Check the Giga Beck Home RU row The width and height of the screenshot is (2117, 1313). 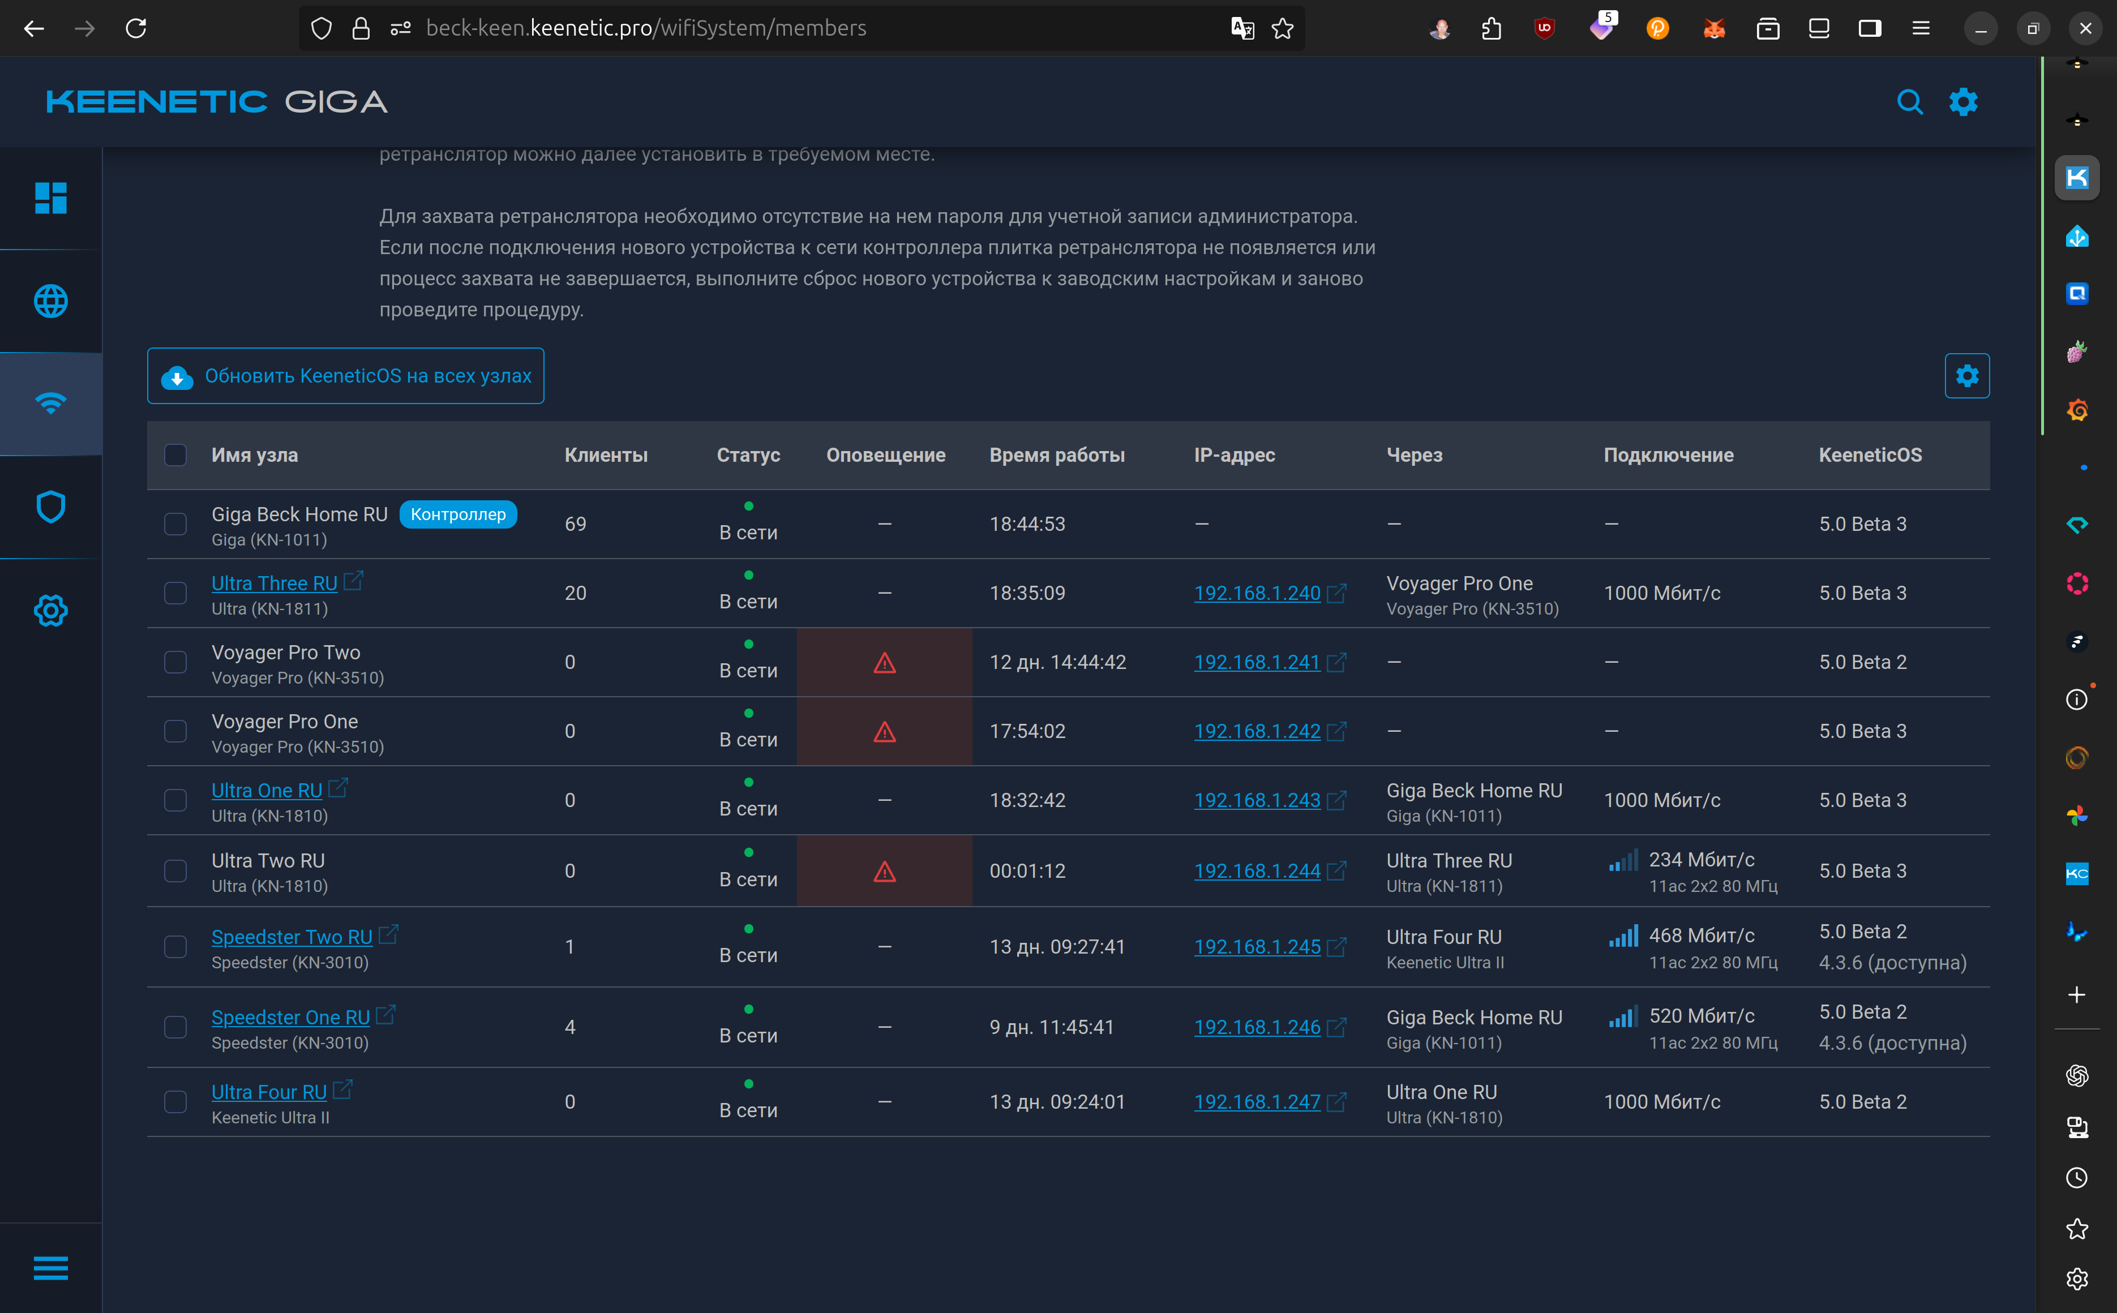tap(175, 524)
